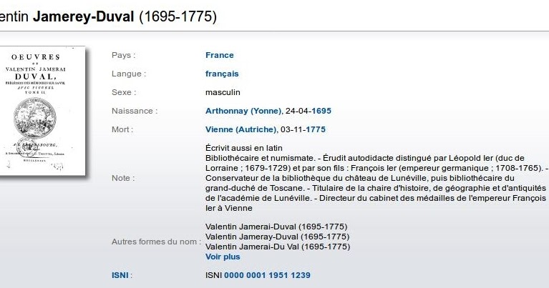Click the Naissance field label

[x=135, y=111]
